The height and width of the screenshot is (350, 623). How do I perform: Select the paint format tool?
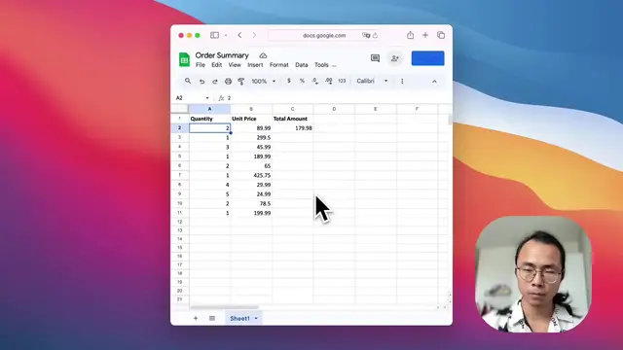240,82
